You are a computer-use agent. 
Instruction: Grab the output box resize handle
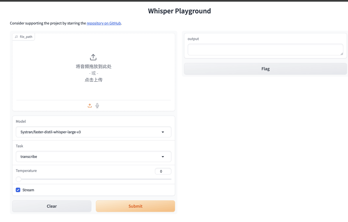pyautogui.click(x=342, y=54)
